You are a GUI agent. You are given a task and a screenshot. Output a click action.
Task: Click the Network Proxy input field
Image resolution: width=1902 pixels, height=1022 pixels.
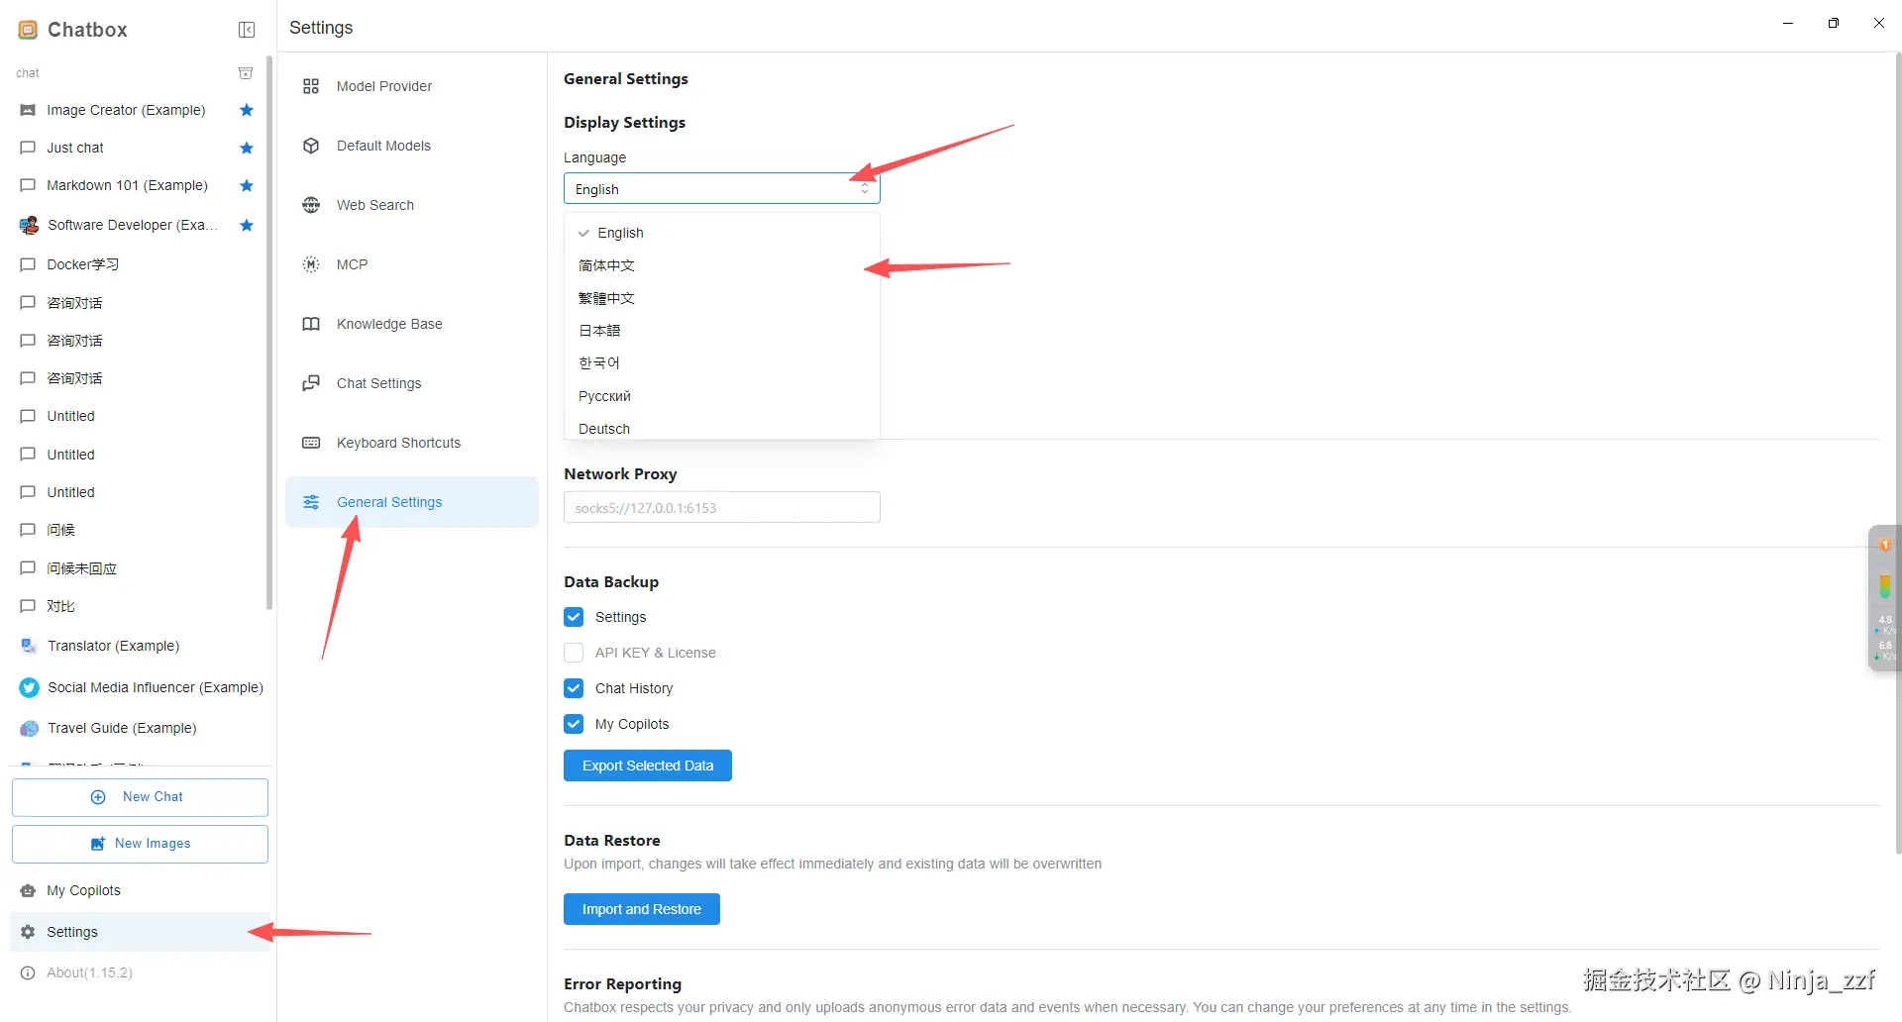point(721,508)
